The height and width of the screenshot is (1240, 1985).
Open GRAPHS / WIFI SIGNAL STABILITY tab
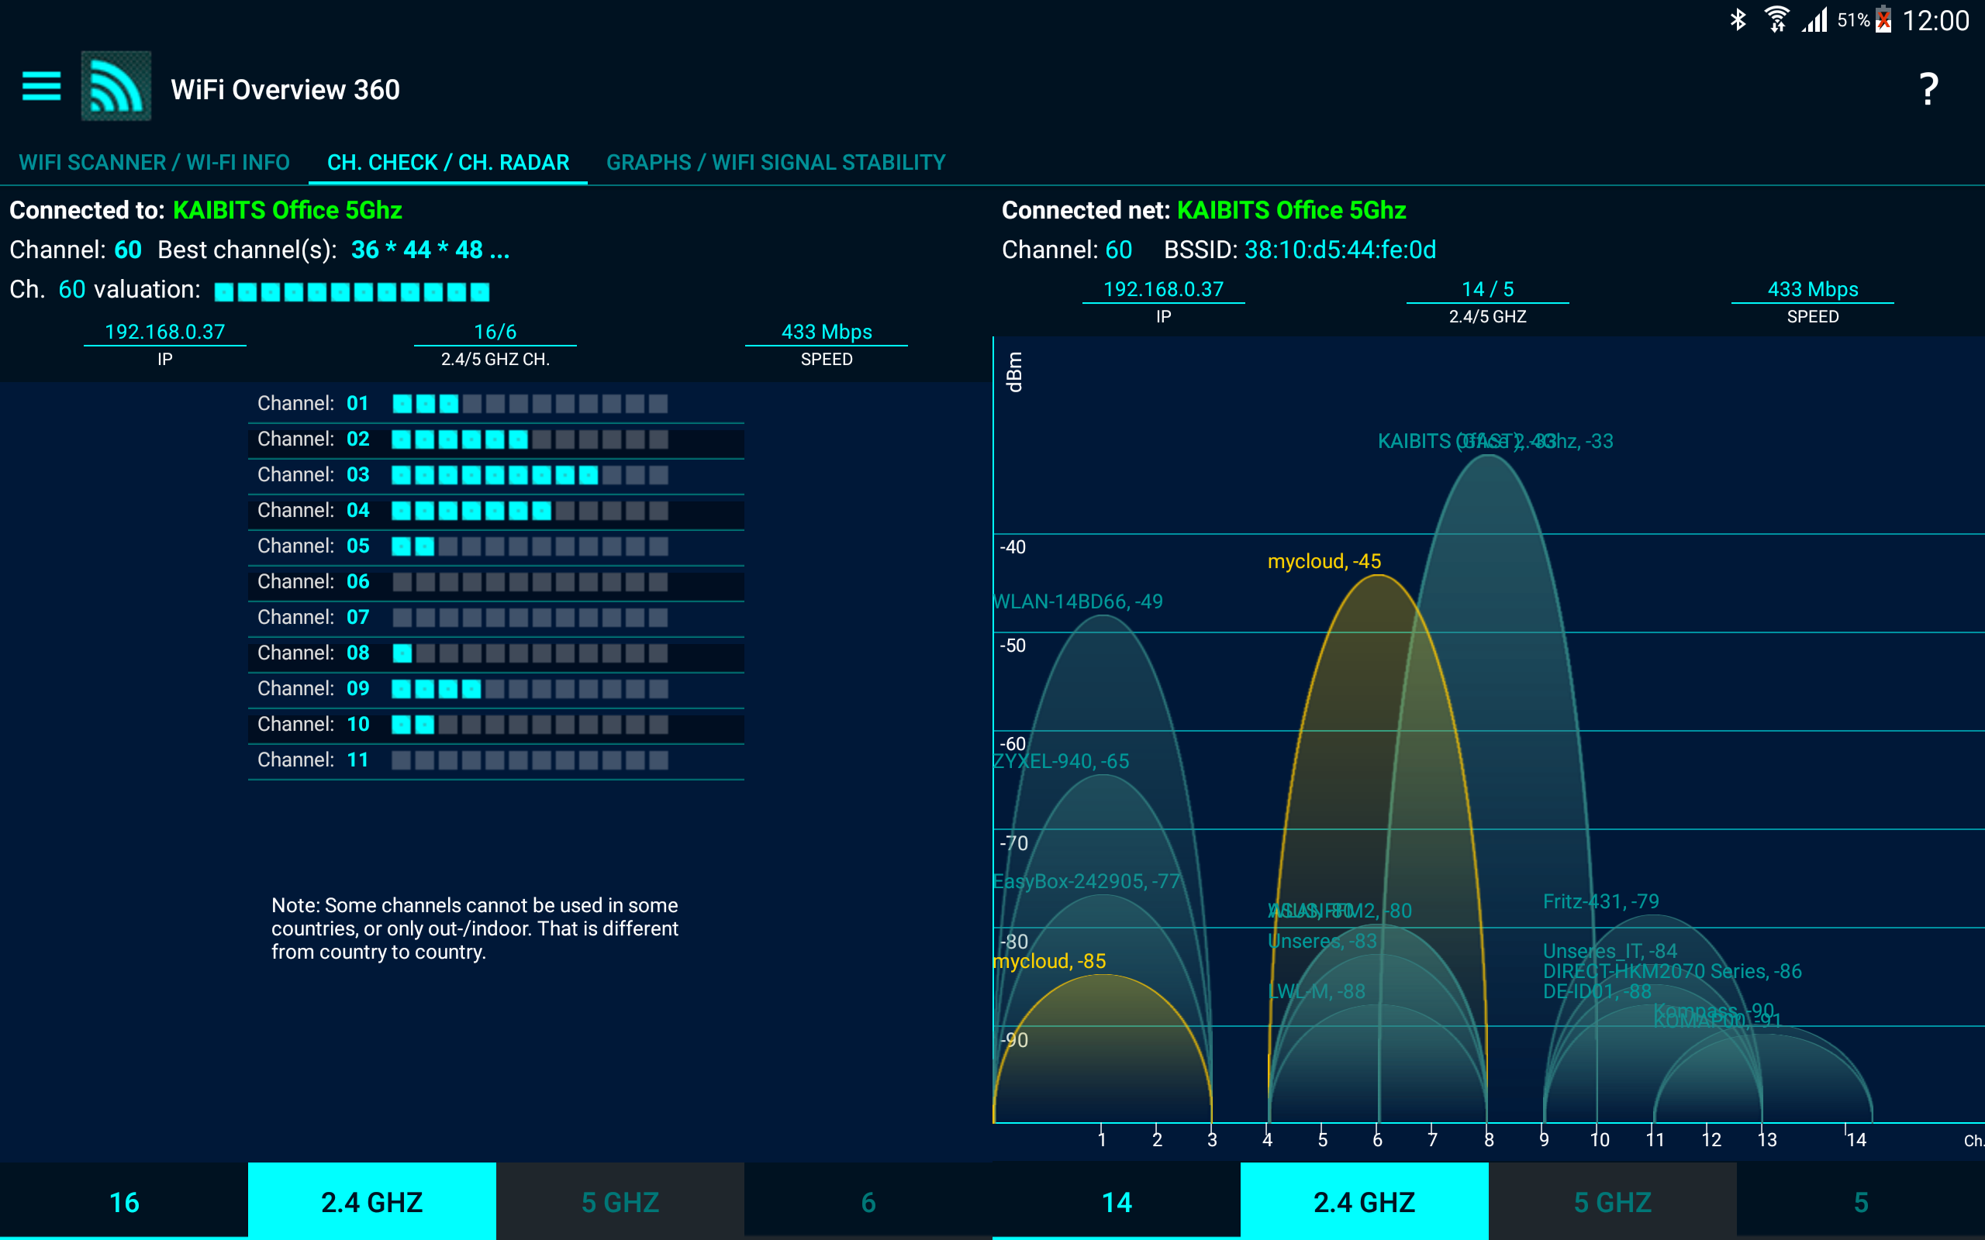pos(775,163)
